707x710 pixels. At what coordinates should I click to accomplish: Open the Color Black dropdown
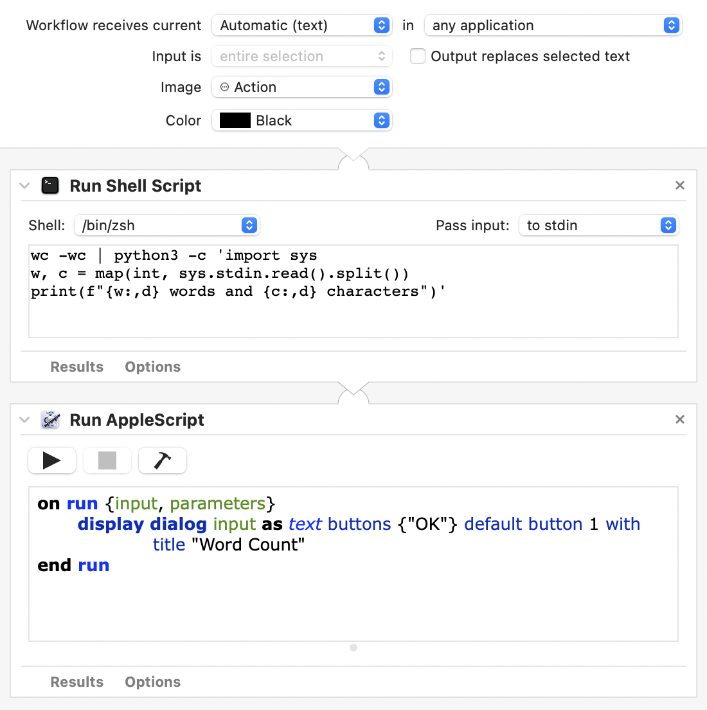point(302,120)
